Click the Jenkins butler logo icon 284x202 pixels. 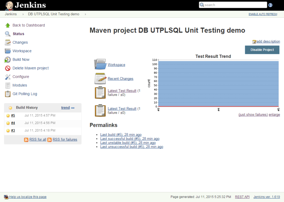click(x=9, y=6)
